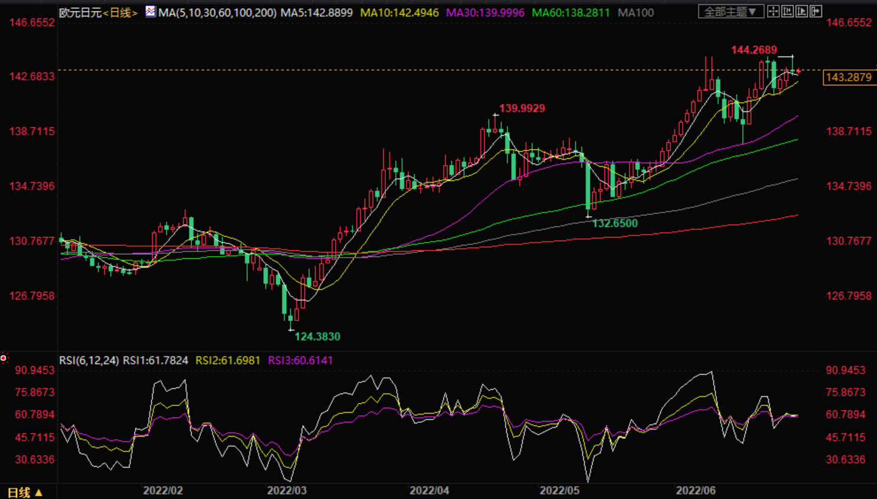Click the RSI left axis value 75.8673
The image size is (877, 499).
(35, 392)
